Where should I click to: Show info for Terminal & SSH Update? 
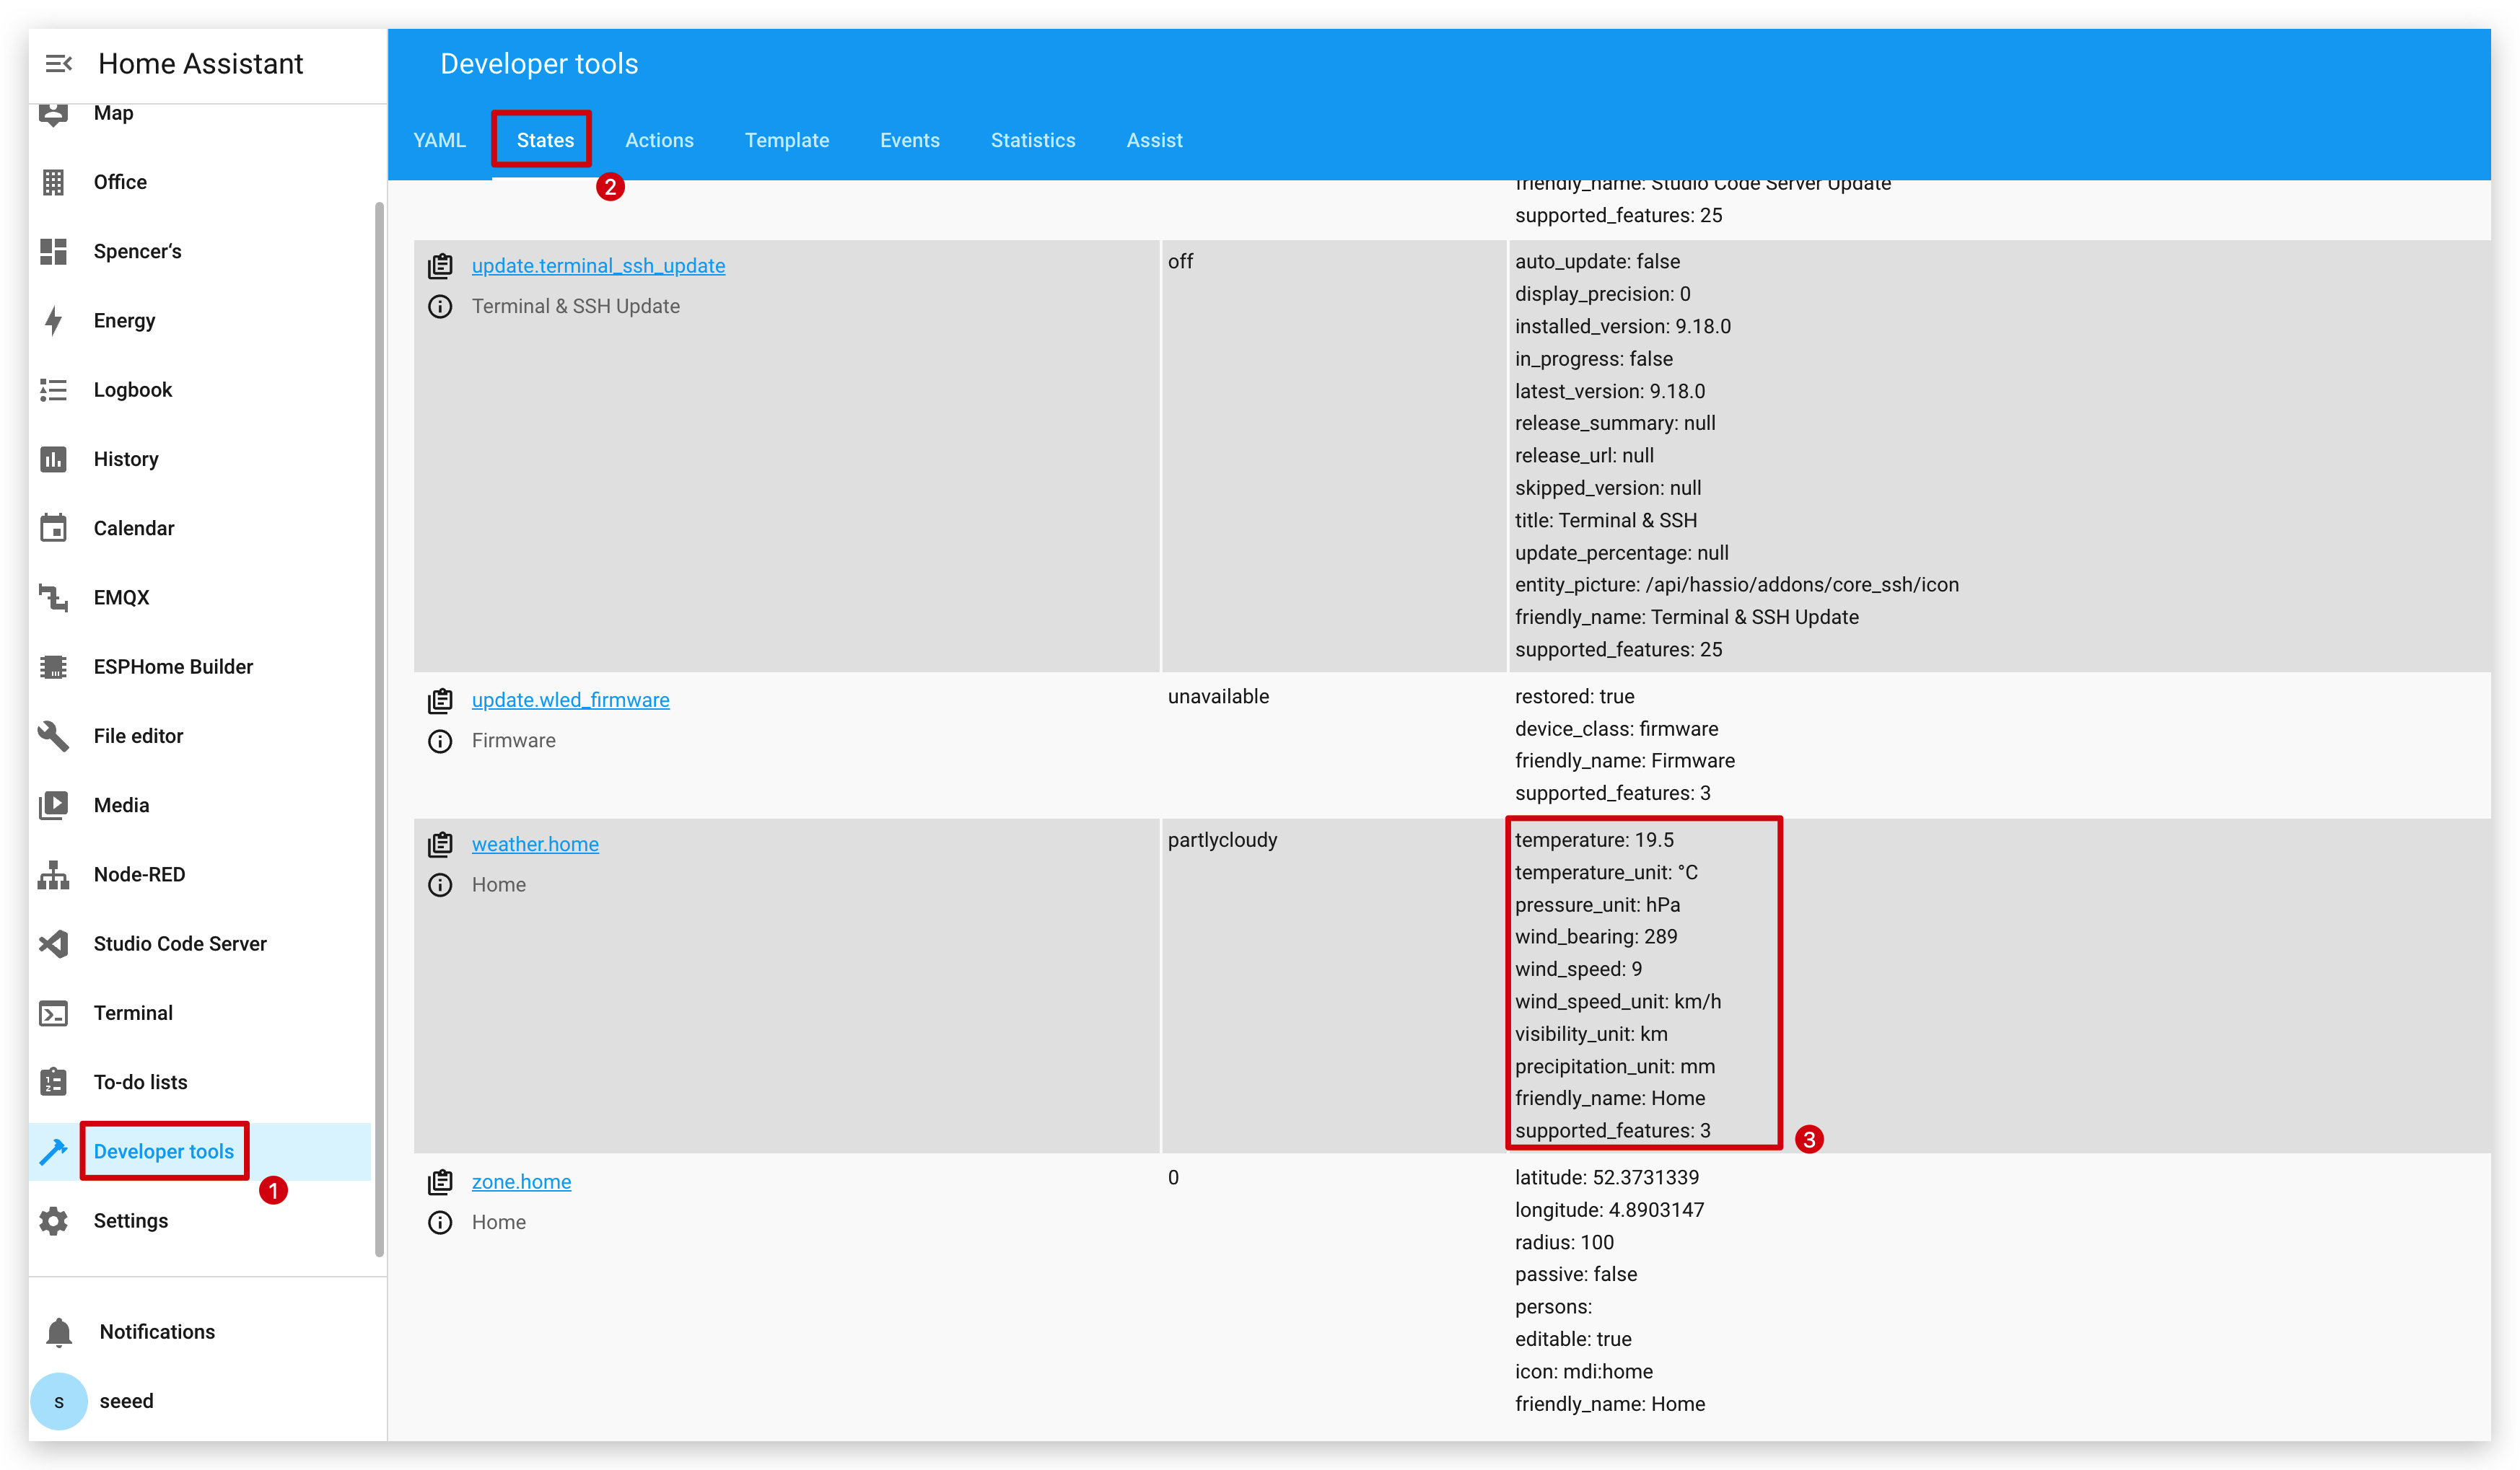440,307
